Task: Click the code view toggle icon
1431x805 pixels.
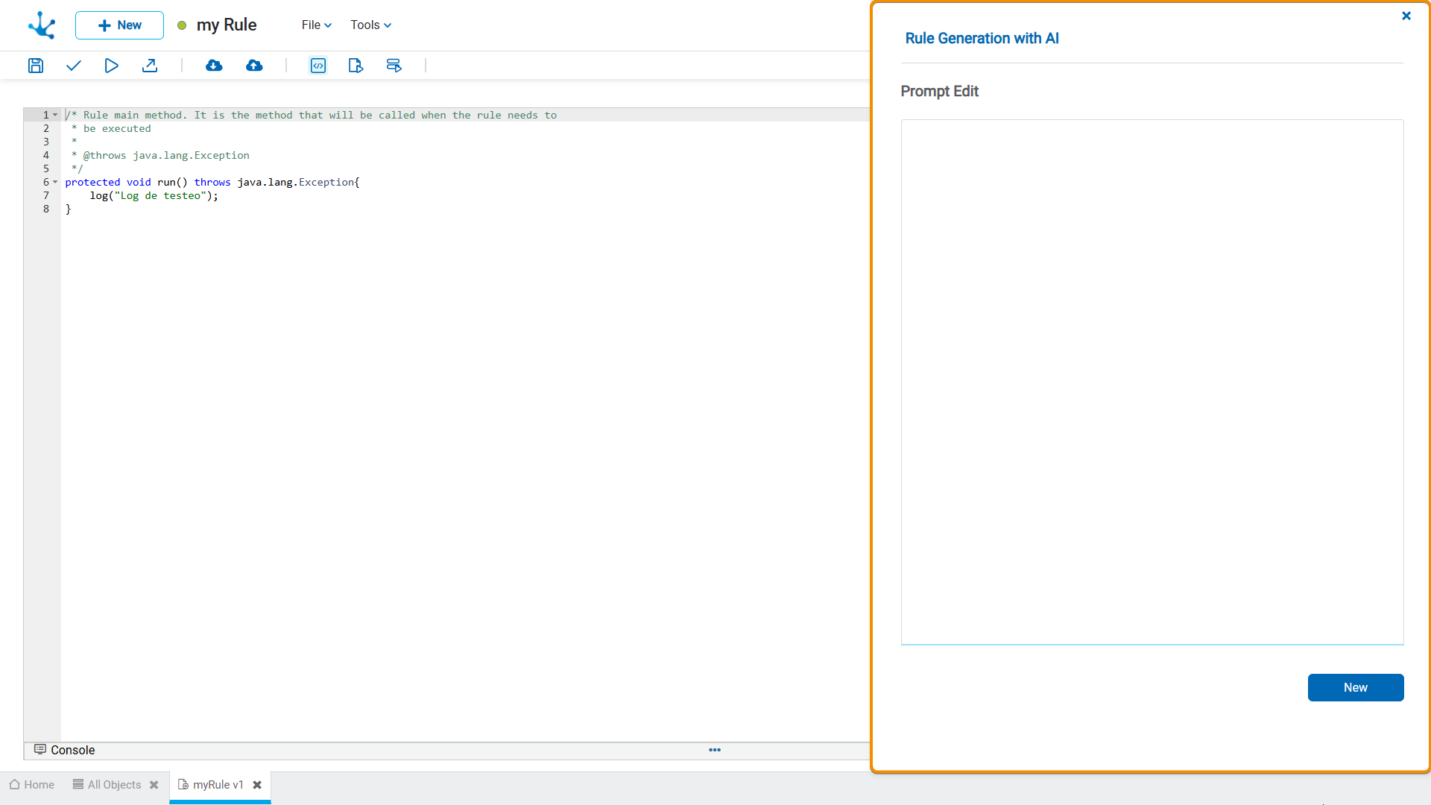Action: [318, 66]
